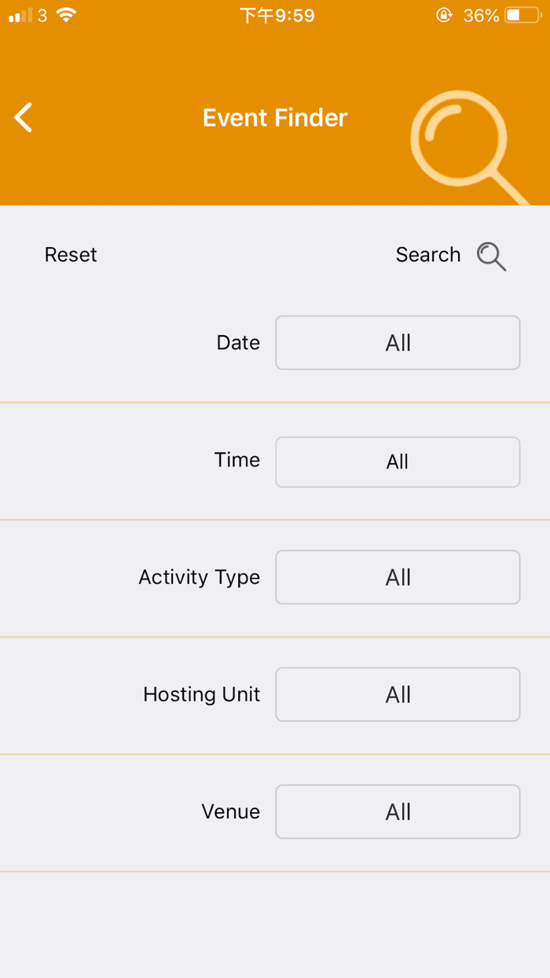Image resolution: width=550 pixels, height=978 pixels.
Task: Tap the search magnifier icon beside Search
Action: point(491,256)
